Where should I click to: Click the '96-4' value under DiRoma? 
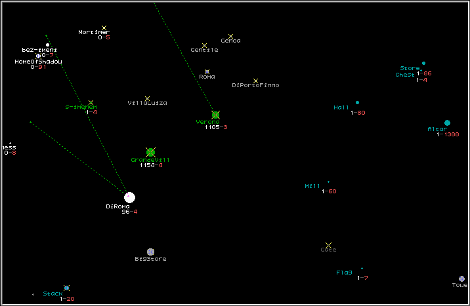pyautogui.click(x=129, y=212)
